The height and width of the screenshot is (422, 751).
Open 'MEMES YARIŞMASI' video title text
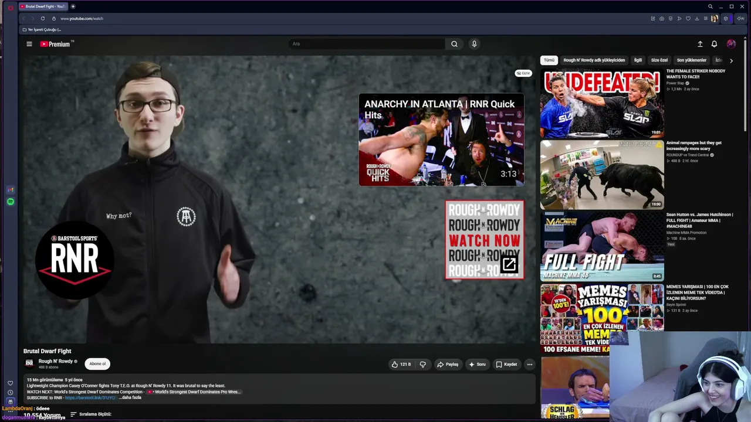point(697,292)
